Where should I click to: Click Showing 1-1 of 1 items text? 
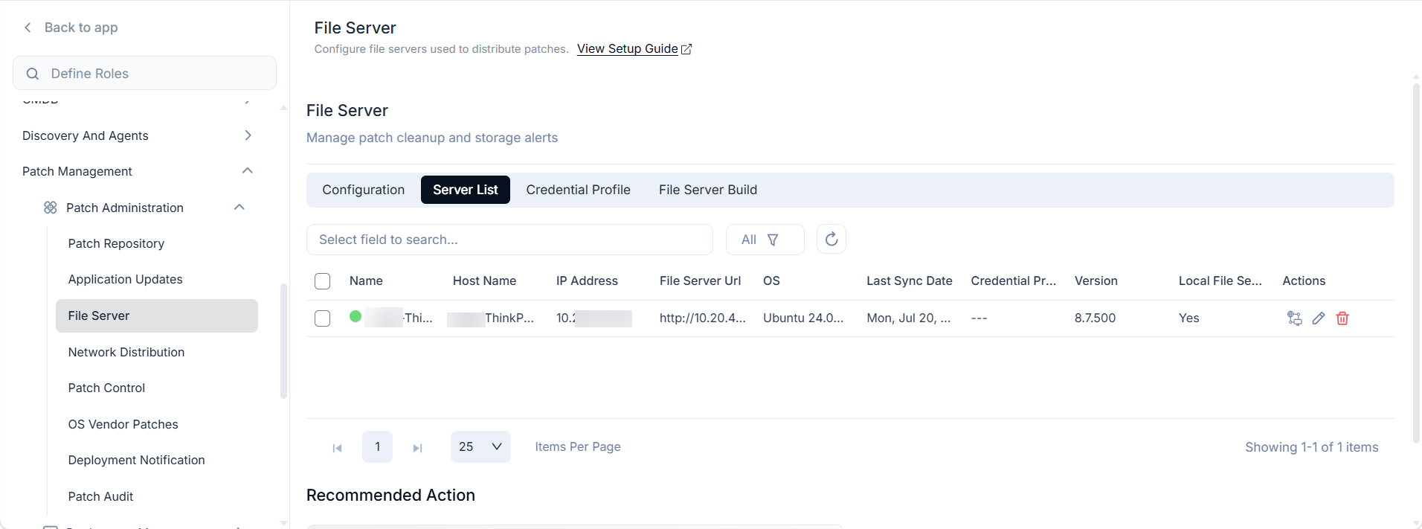[1311, 447]
